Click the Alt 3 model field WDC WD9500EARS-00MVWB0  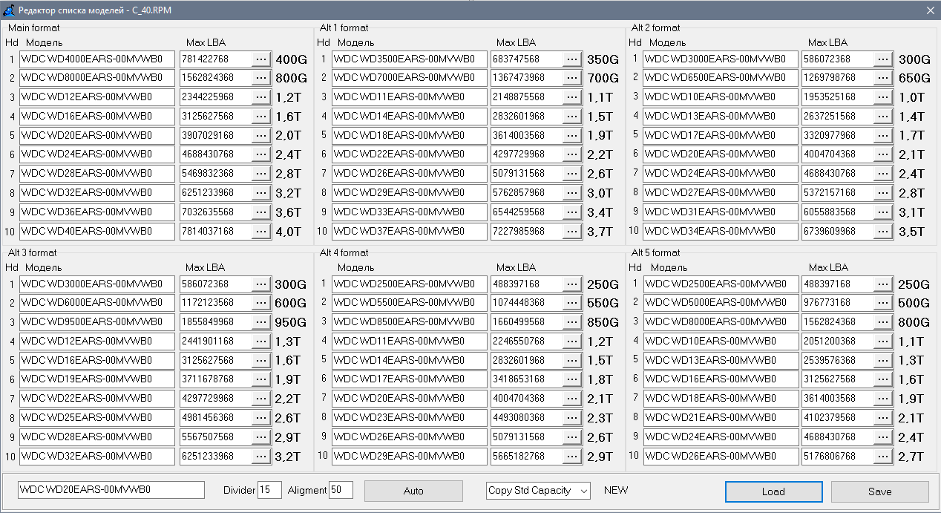tap(97, 322)
